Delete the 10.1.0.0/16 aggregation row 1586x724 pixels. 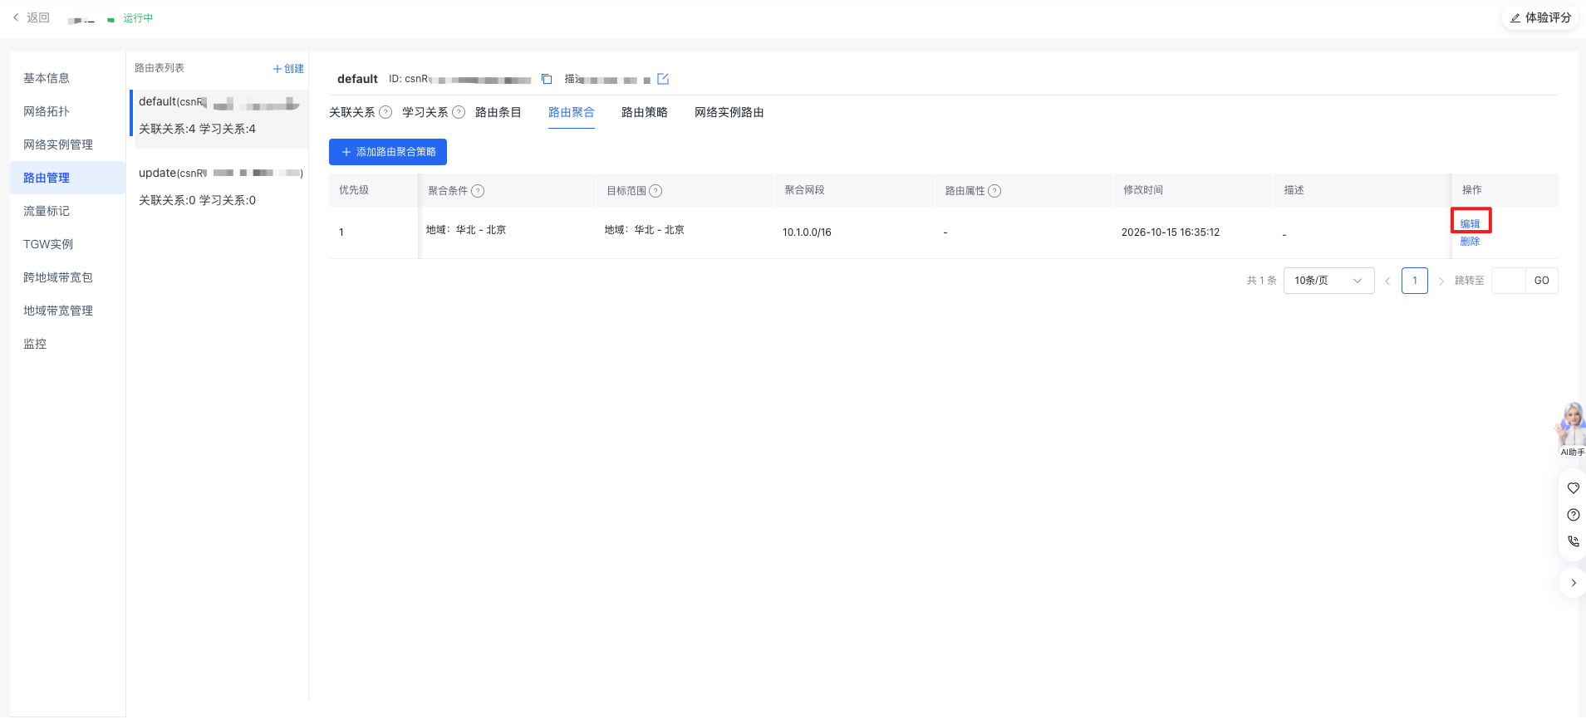tap(1470, 242)
